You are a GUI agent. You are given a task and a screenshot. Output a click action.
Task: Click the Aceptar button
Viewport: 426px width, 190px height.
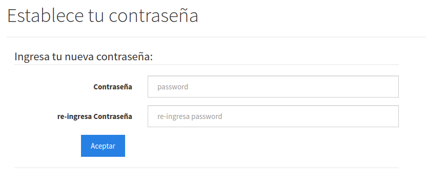pos(103,146)
